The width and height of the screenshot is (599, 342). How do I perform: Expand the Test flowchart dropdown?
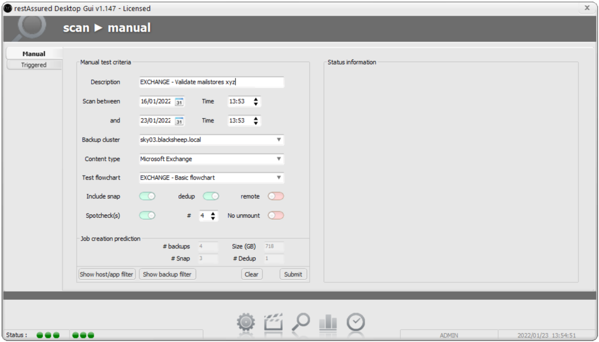pos(279,177)
